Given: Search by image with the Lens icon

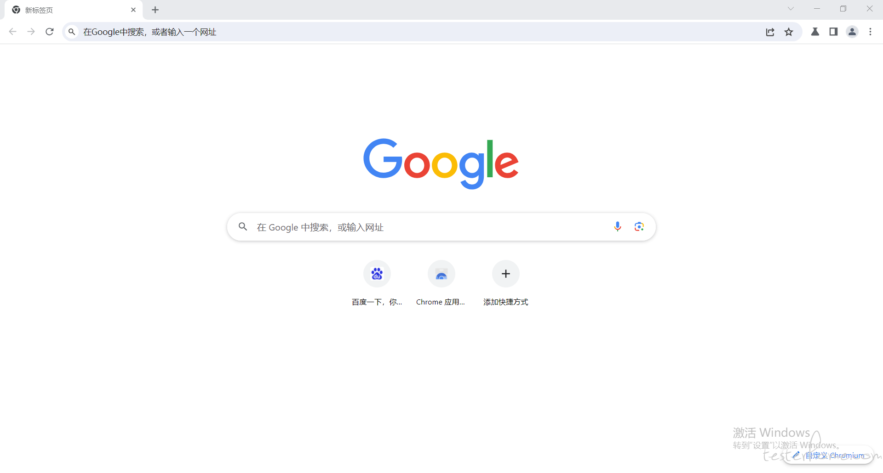Looking at the screenshot, I should click(x=639, y=226).
